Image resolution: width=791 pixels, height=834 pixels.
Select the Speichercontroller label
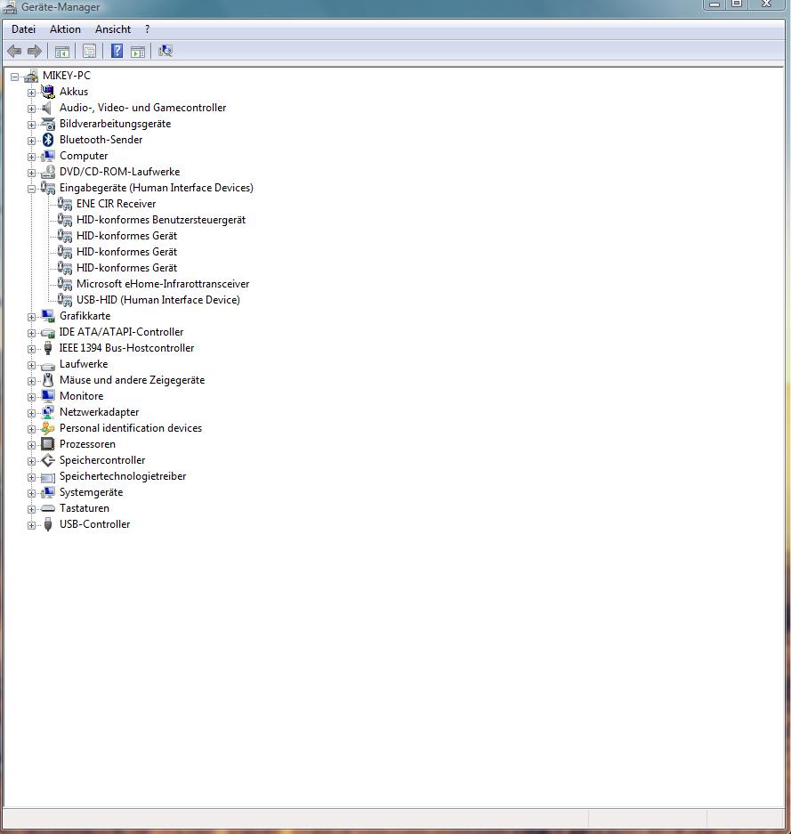(102, 460)
